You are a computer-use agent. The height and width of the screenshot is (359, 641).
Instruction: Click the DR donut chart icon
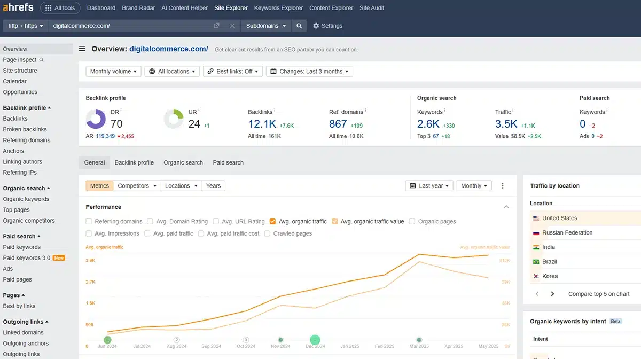(96, 119)
